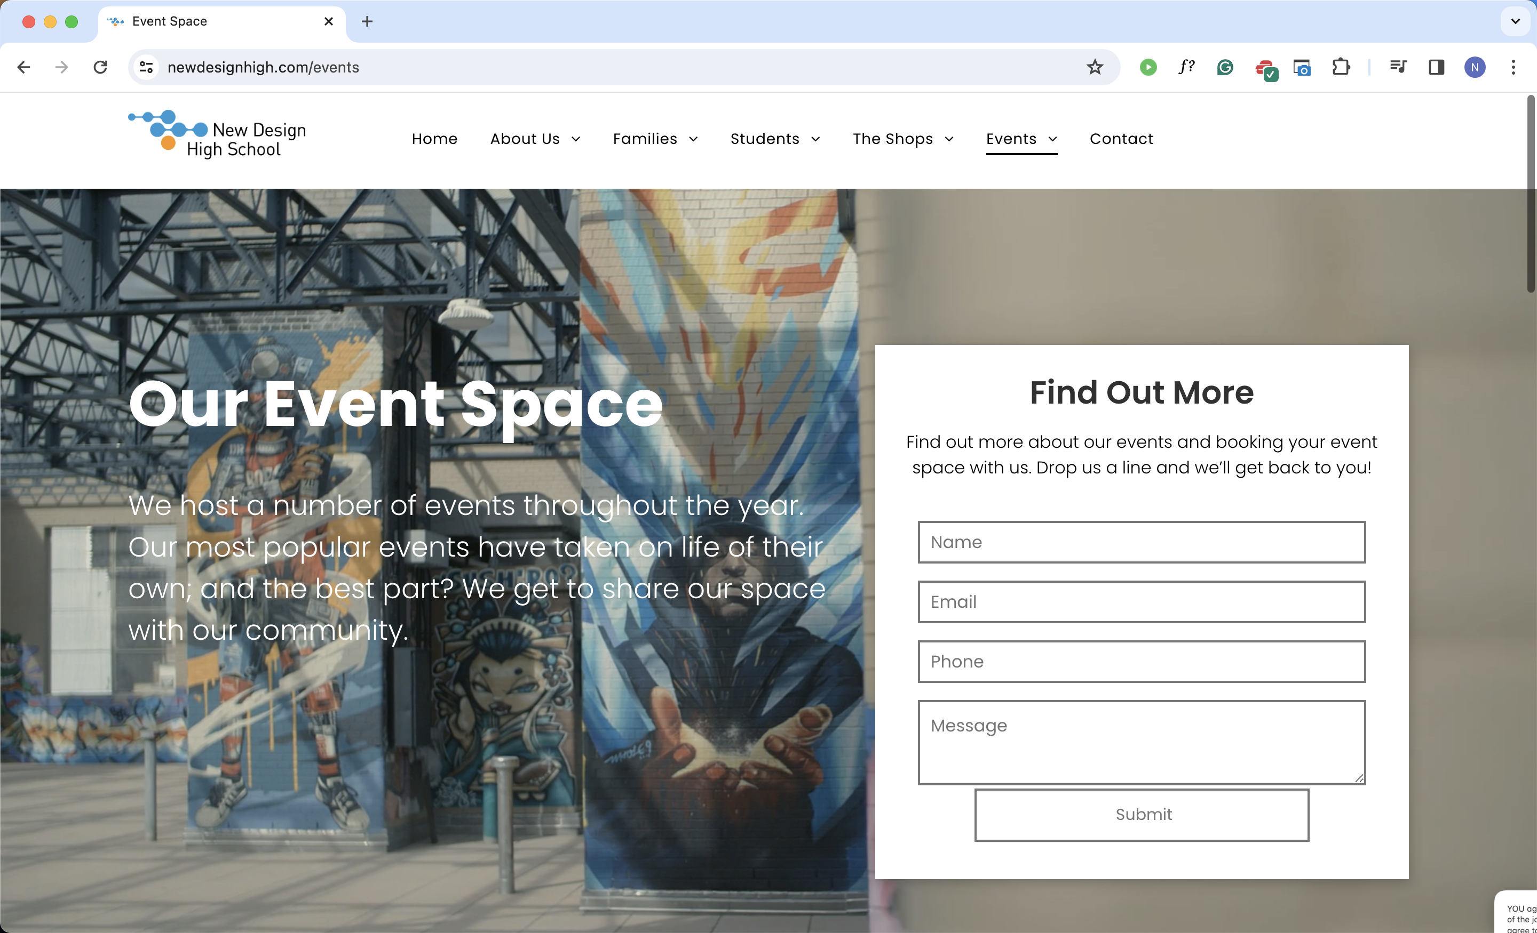1537x933 pixels.
Task: Open a new browser tab
Action: [x=367, y=21]
